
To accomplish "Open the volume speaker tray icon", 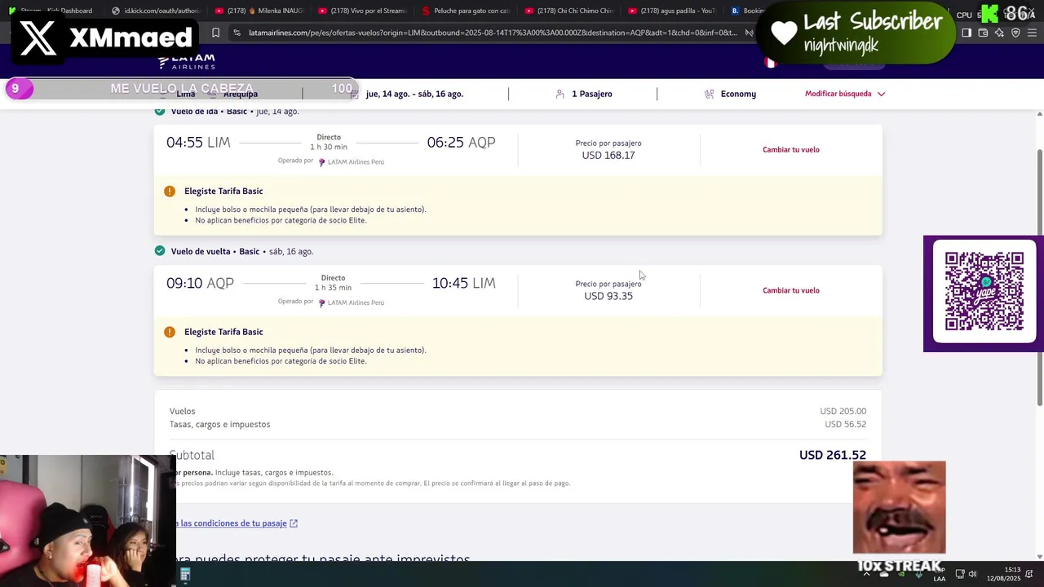I will 972,574.
